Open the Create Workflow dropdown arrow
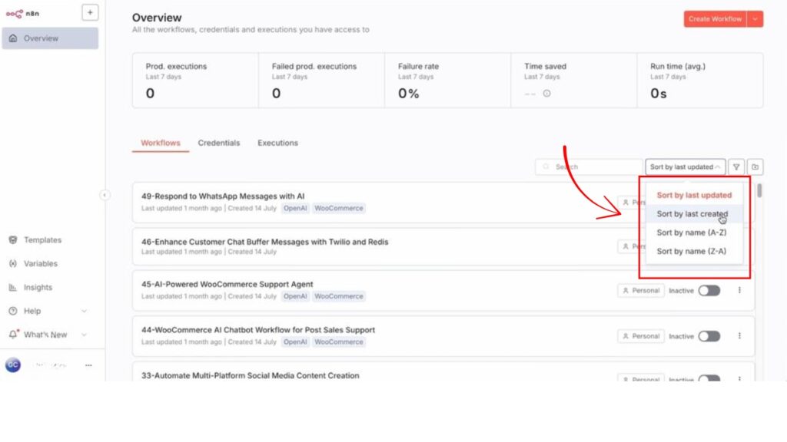The height and width of the screenshot is (442, 787). tap(756, 19)
